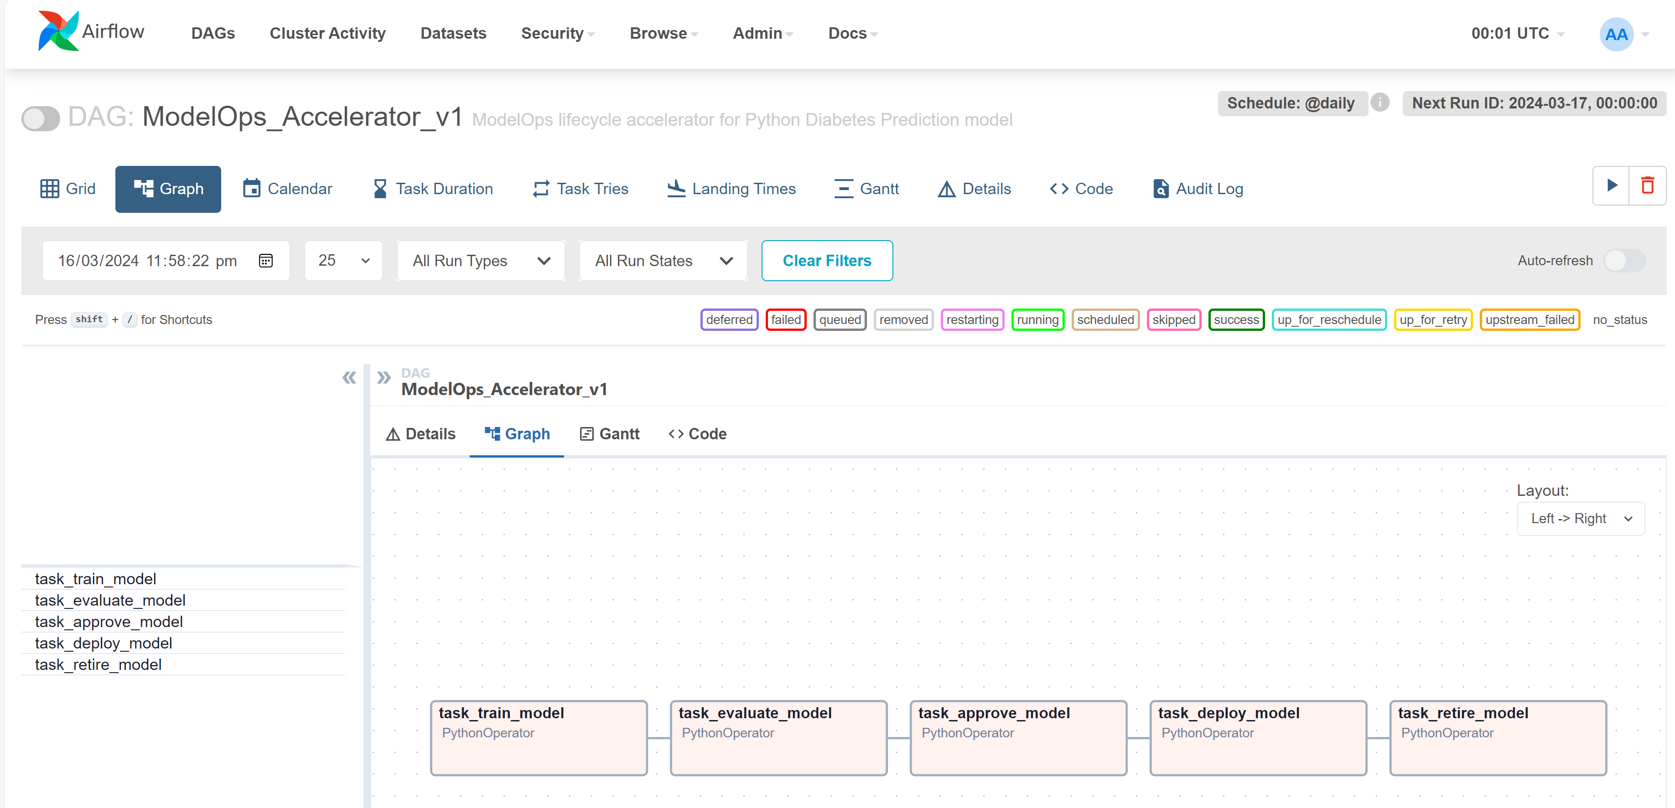Expand the details panel with double-right chevrons
Screen dimensions: 1675x808
(384, 377)
